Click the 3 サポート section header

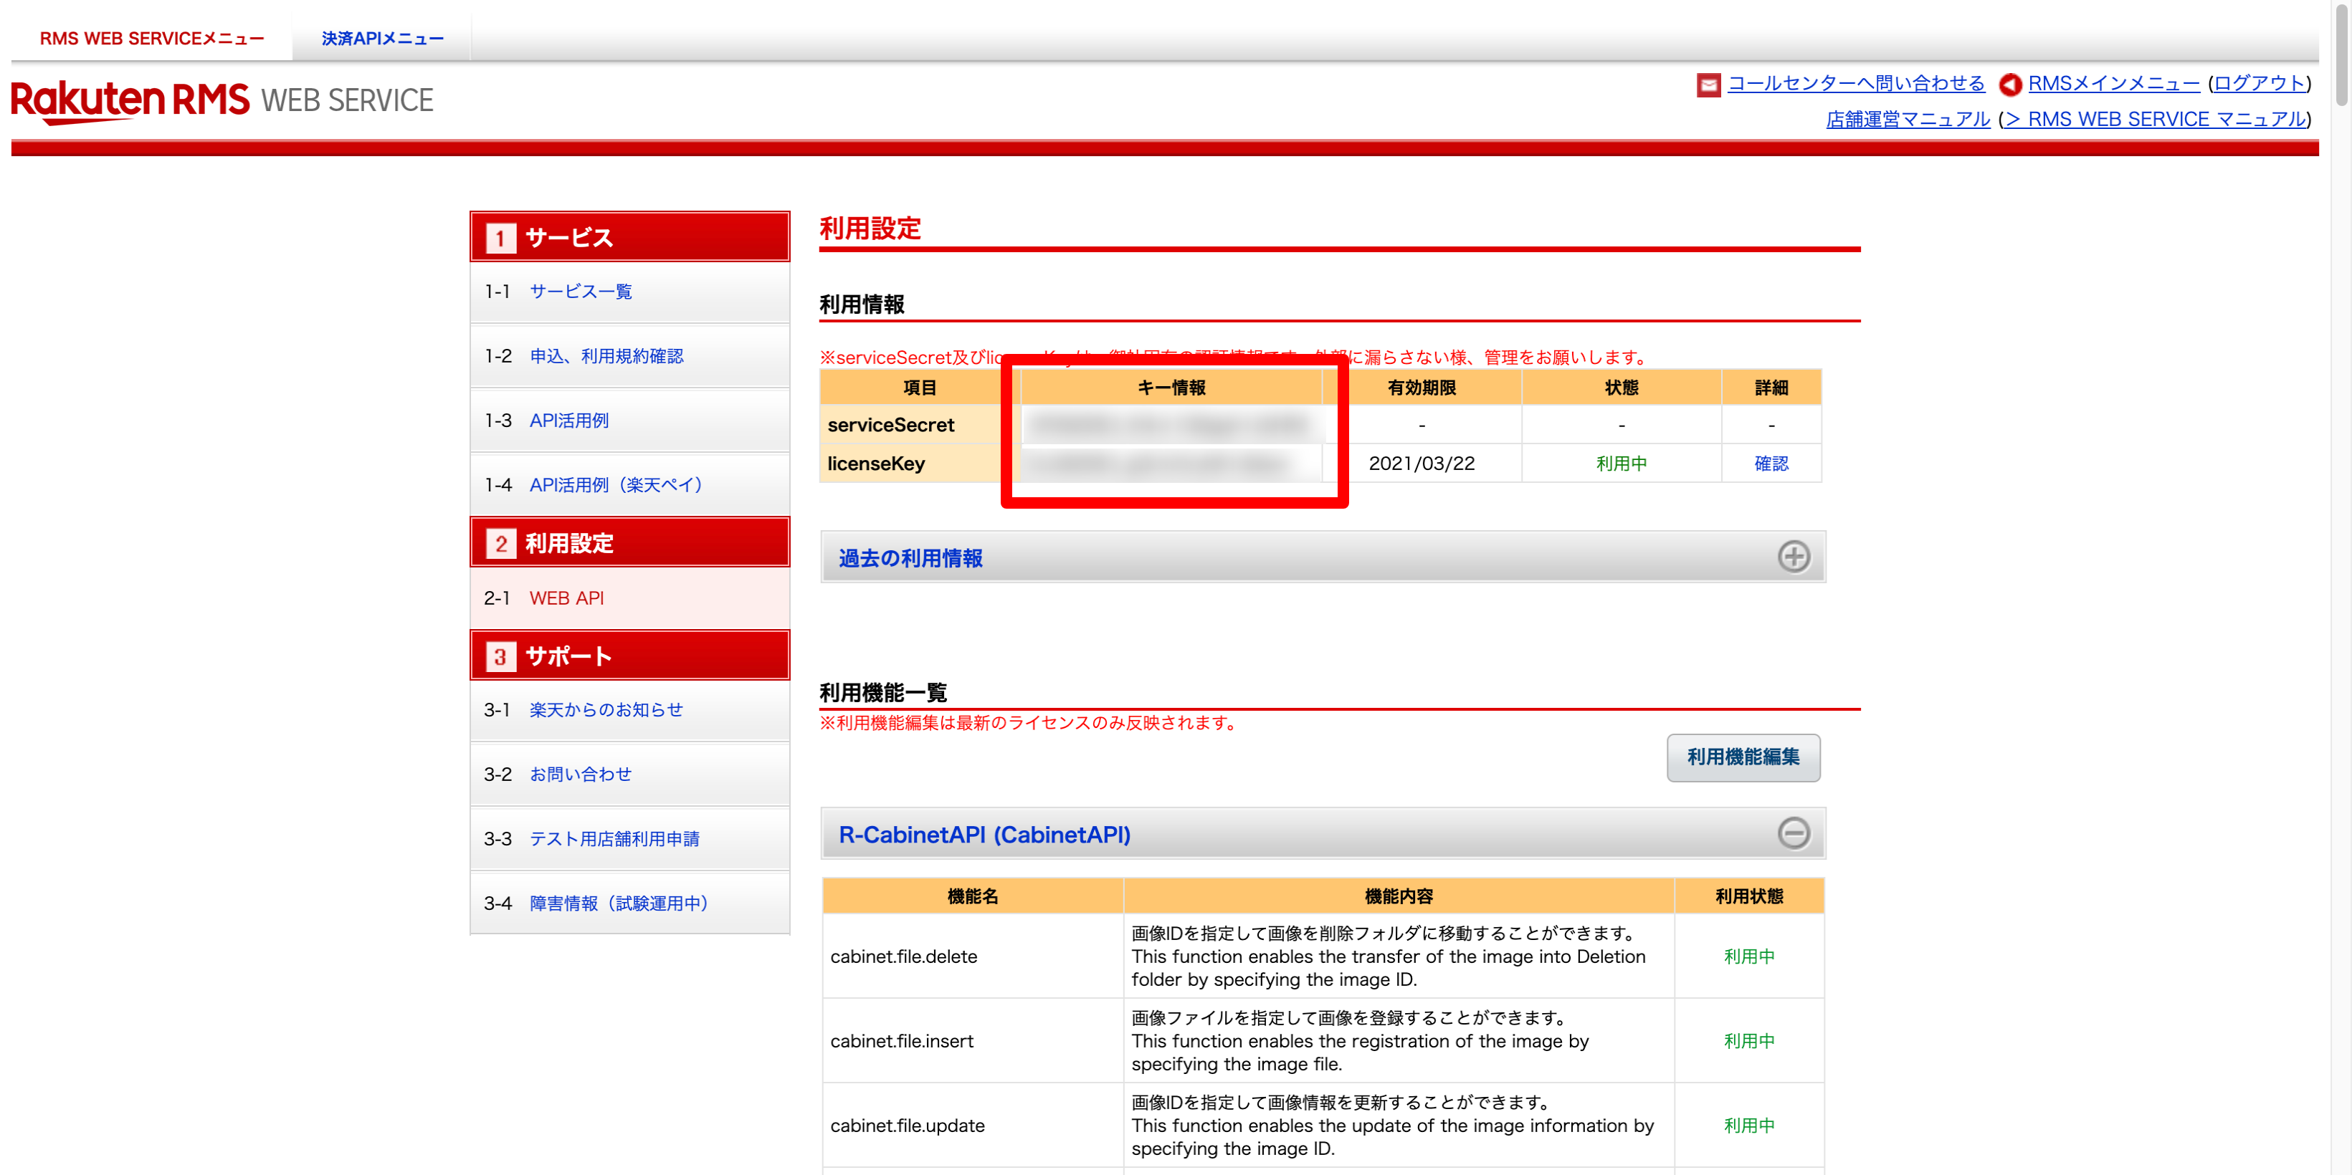pos(629,656)
